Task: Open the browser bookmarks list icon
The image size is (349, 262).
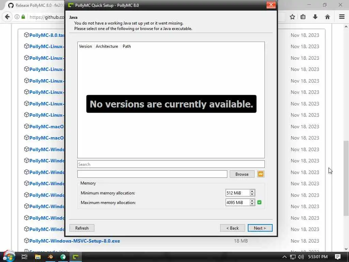Action: click(303, 17)
